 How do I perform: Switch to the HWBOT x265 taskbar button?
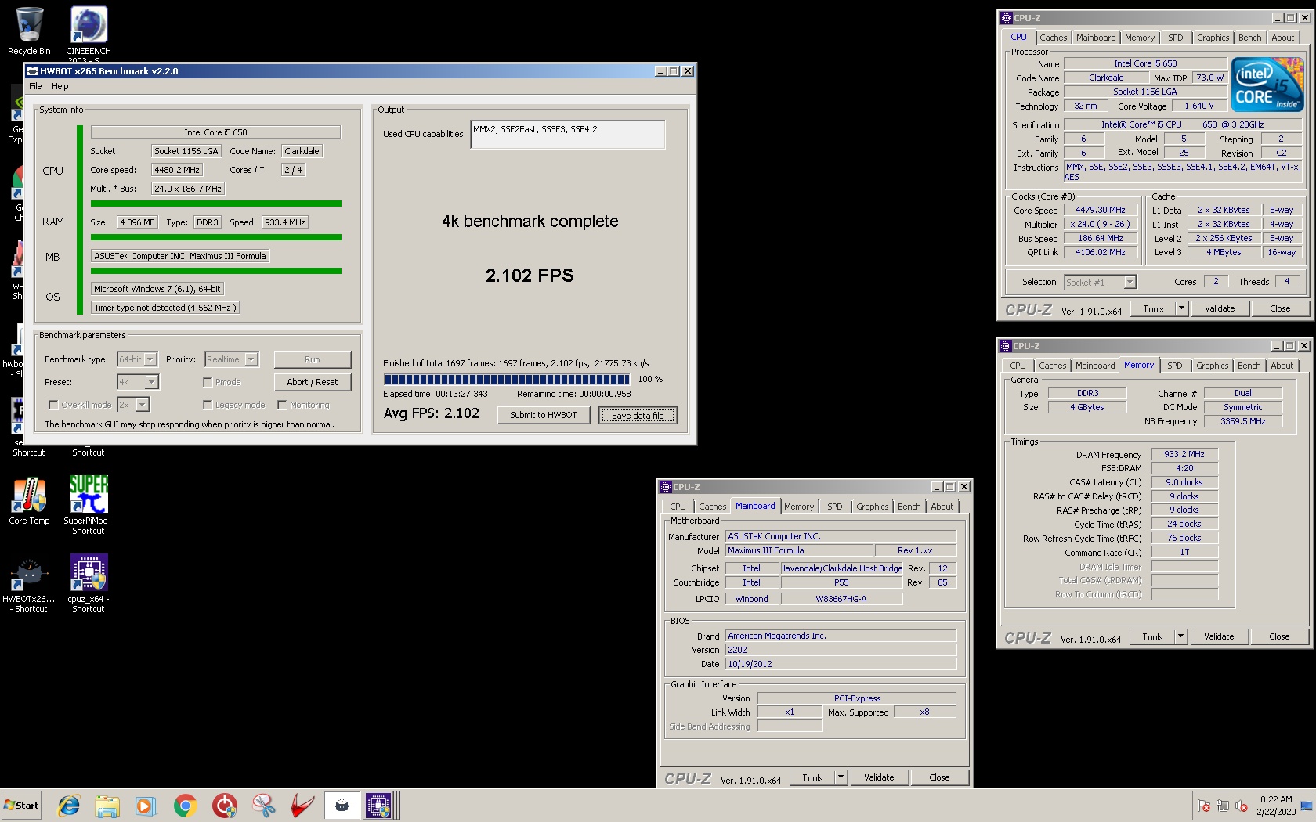pos(342,806)
